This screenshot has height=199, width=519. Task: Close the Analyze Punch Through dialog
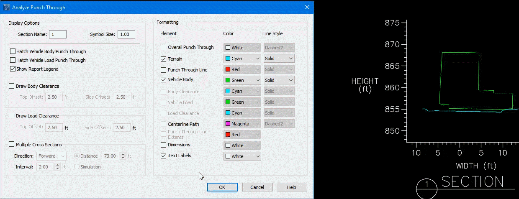point(307,8)
